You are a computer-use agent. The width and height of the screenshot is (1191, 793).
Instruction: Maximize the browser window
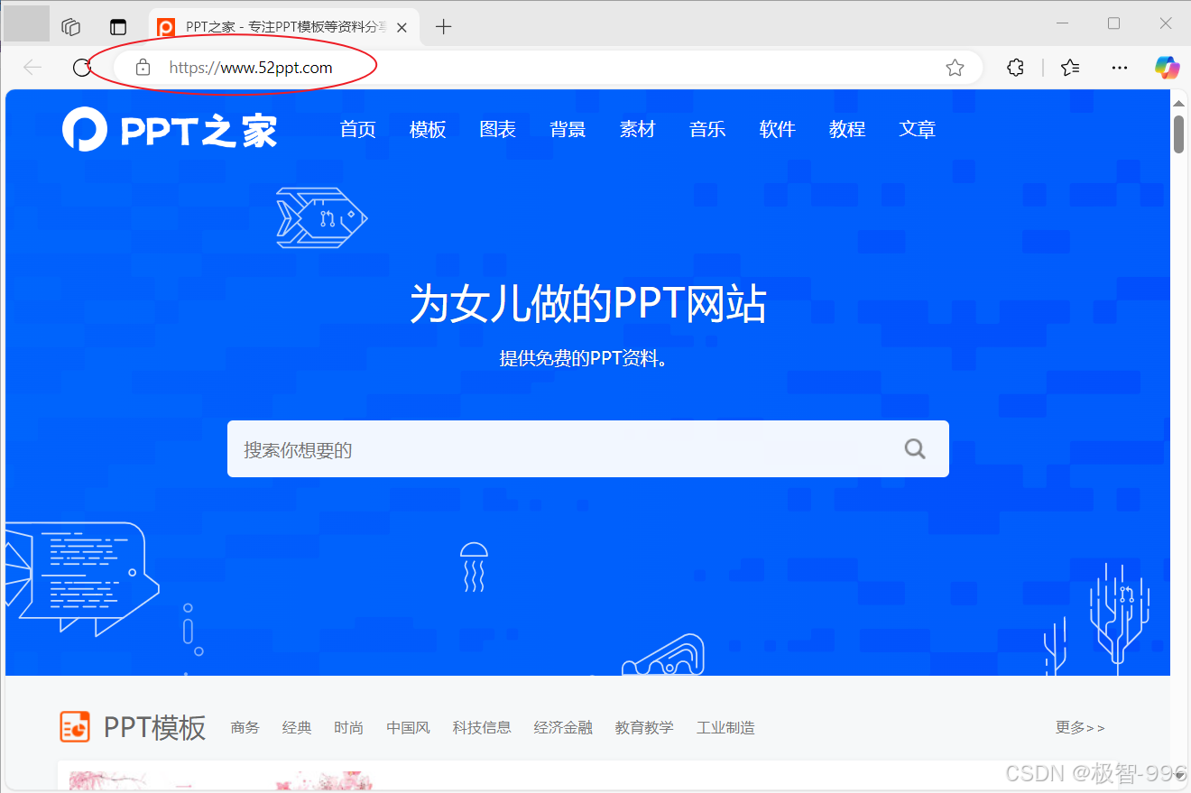pyautogui.click(x=1113, y=23)
